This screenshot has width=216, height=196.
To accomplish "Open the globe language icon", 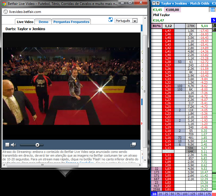I will coord(111,20).
